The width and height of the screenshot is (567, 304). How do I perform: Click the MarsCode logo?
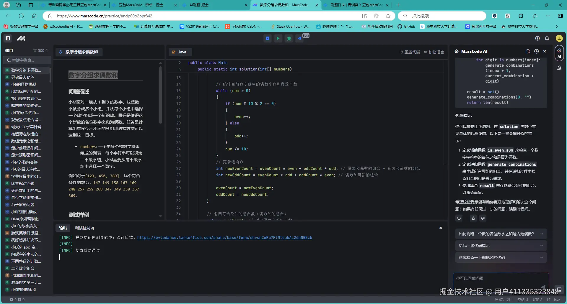click(x=21, y=38)
